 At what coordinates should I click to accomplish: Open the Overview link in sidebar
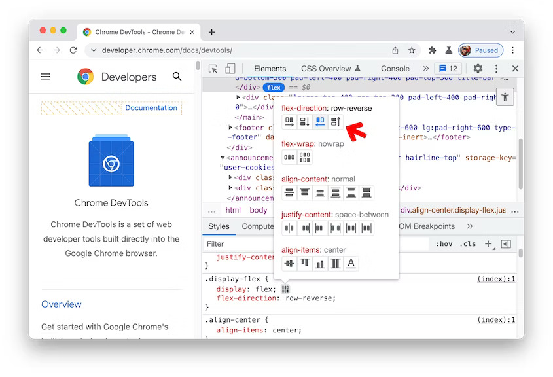click(62, 304)
